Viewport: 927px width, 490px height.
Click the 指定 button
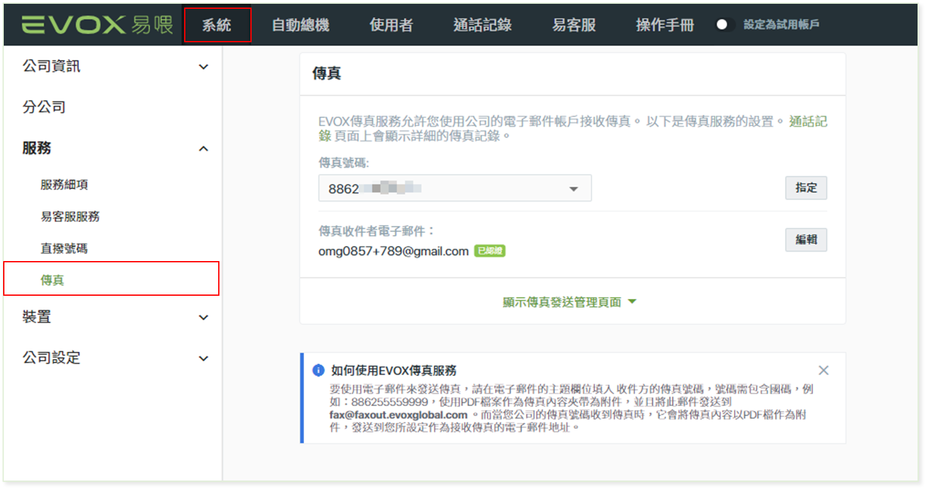coord(806,188)
